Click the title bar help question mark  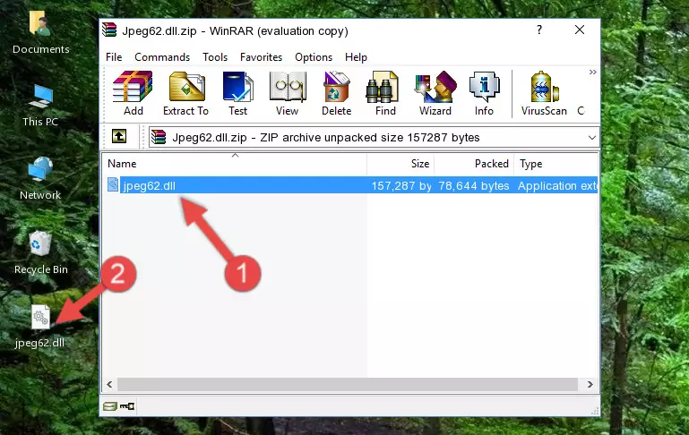point(539,30)
